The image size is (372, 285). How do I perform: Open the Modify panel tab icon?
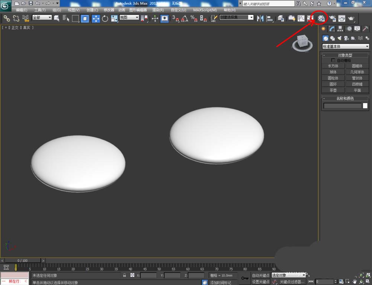click(332, 29)
